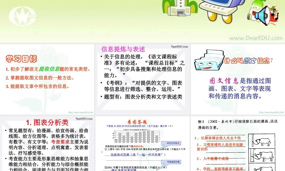This screenshot has height=171, width=285.
Task: Click the red words 考查要求
Action: tap(60, 142)
